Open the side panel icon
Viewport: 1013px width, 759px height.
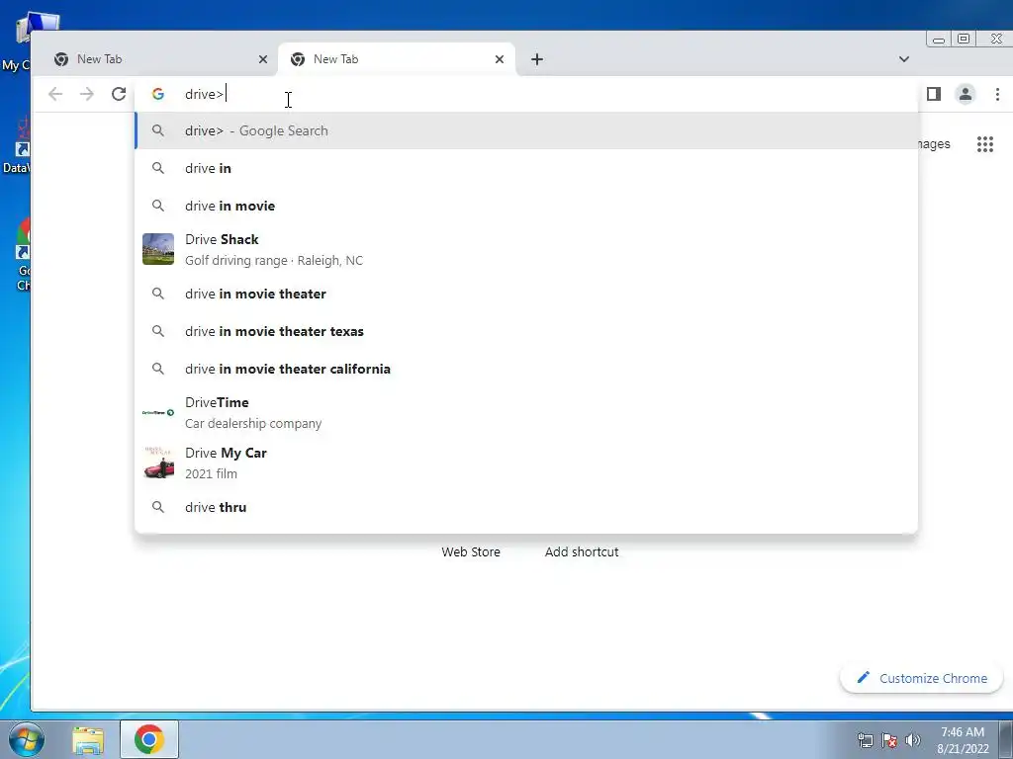pos(933,94)
